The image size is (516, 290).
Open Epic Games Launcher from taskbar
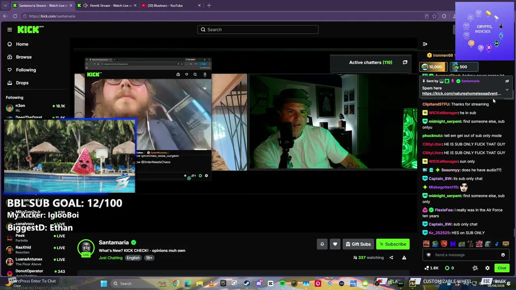223,284
